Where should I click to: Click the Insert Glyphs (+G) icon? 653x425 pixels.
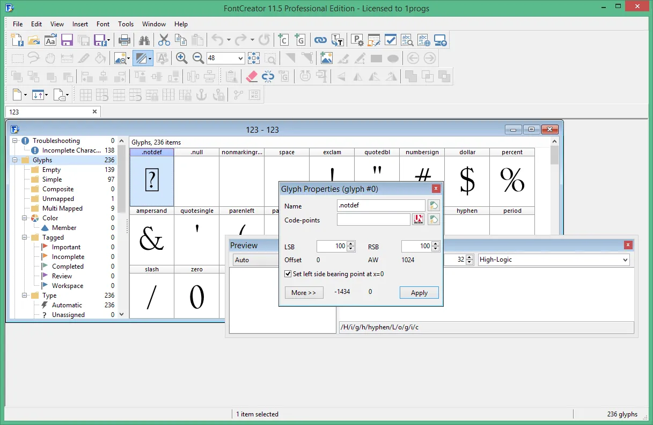tap(299, 40)
